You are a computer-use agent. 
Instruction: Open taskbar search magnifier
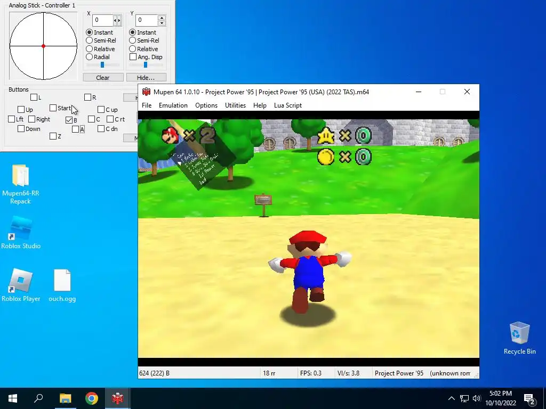[38, 398]
